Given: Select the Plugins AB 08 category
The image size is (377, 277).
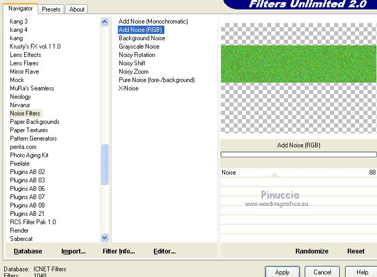Looking at the screenshot, I should click(27, 205).
